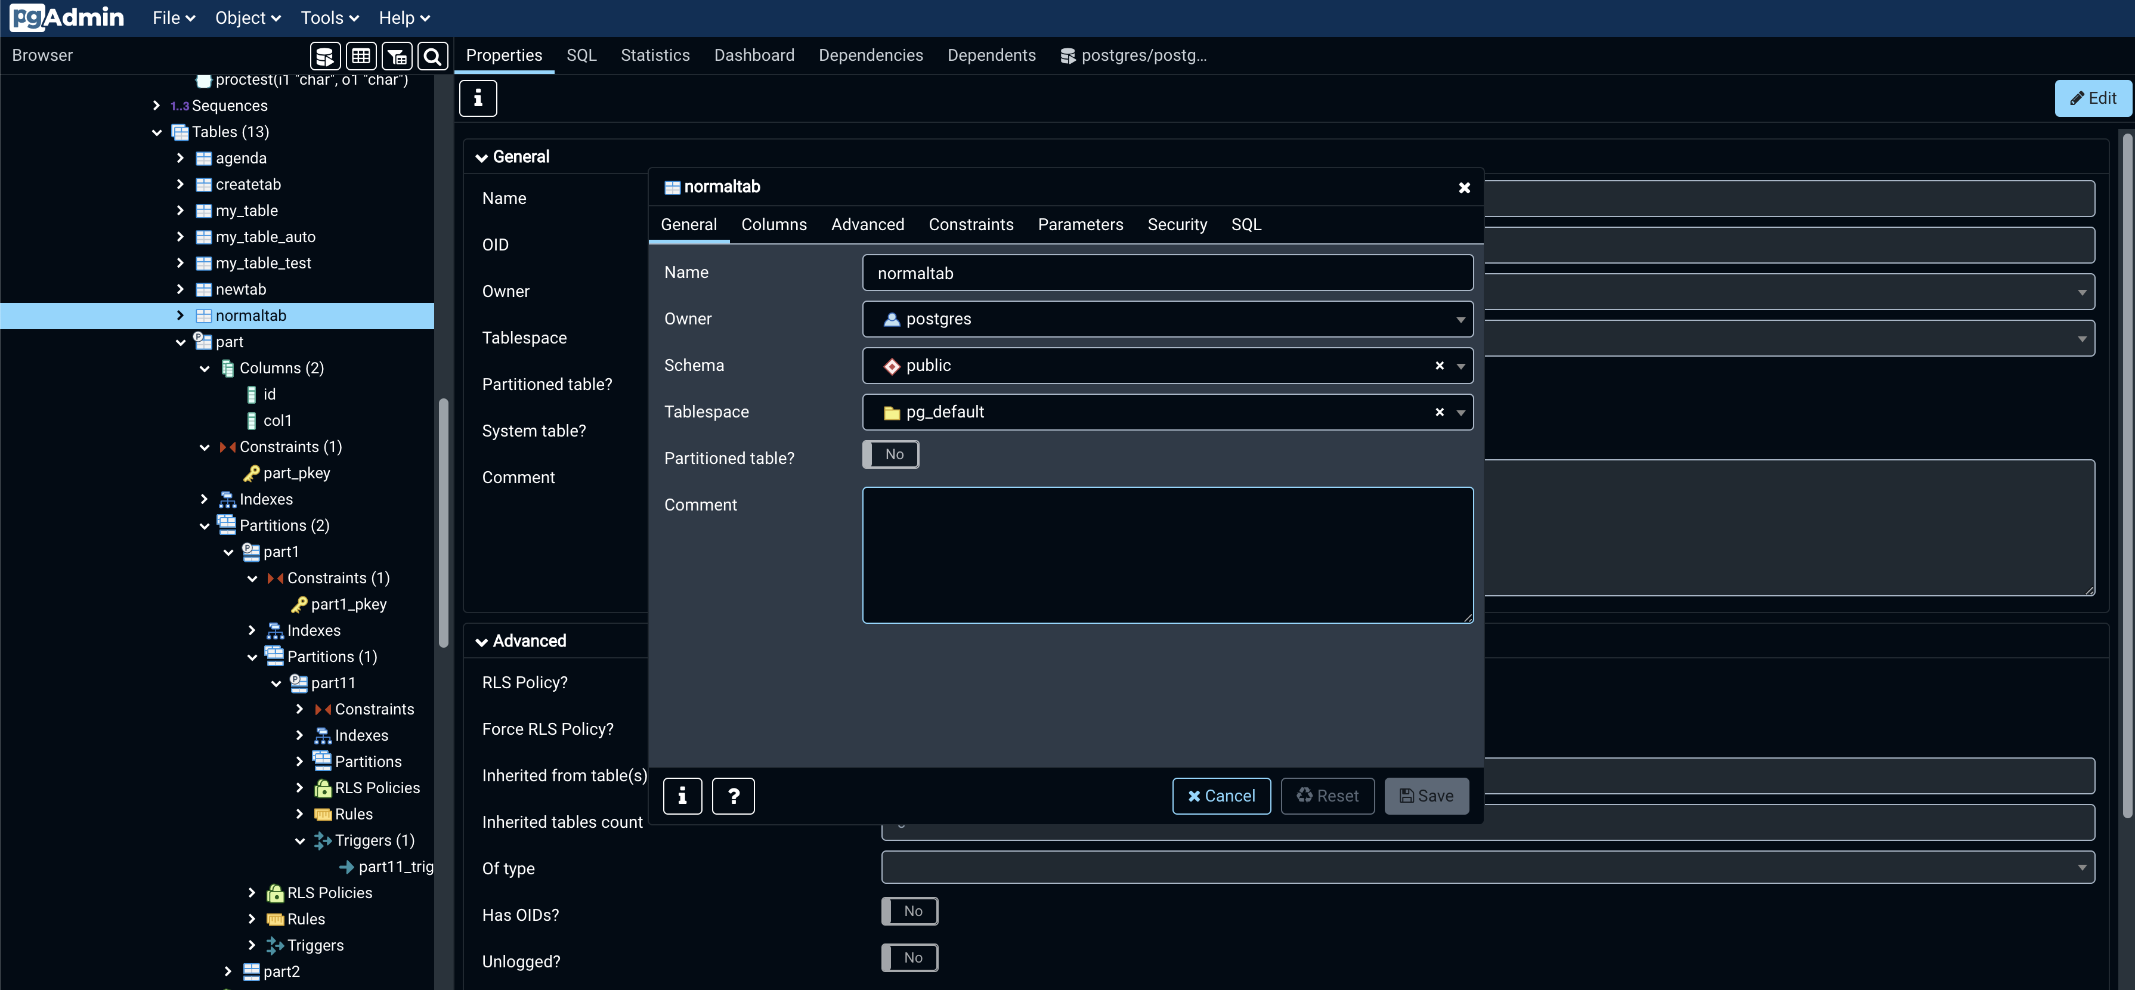Click the View Data grid icon
2135x990 pixels.
tap(361, 55)
